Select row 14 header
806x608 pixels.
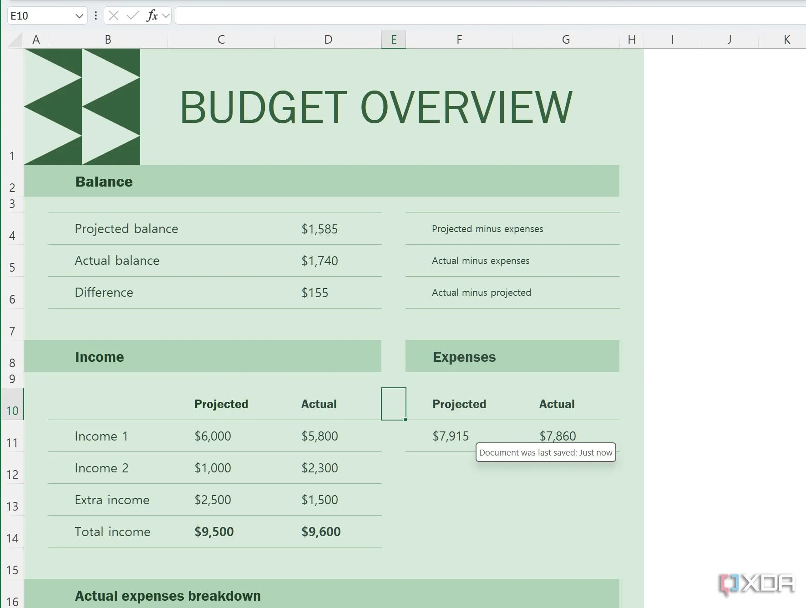click(x=12, y=531)
